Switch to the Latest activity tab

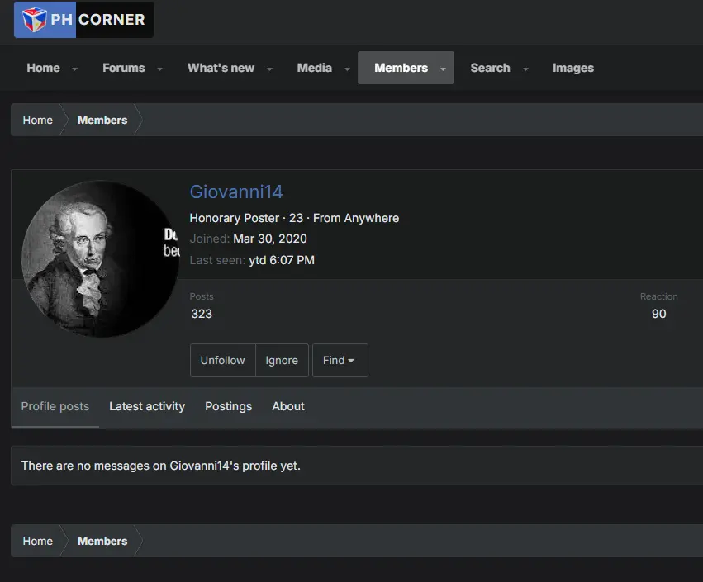pyautogui.click(x=147, y=406)
